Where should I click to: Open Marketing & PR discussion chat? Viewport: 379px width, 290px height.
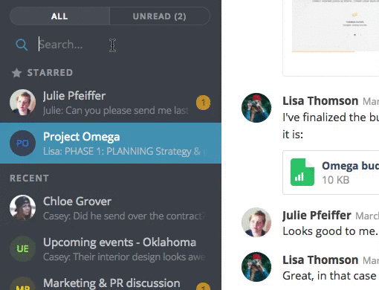click(111, 283)
